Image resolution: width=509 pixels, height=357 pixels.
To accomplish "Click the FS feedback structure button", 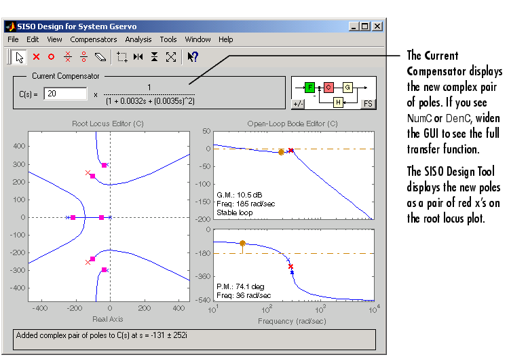I will pos(368,104).
